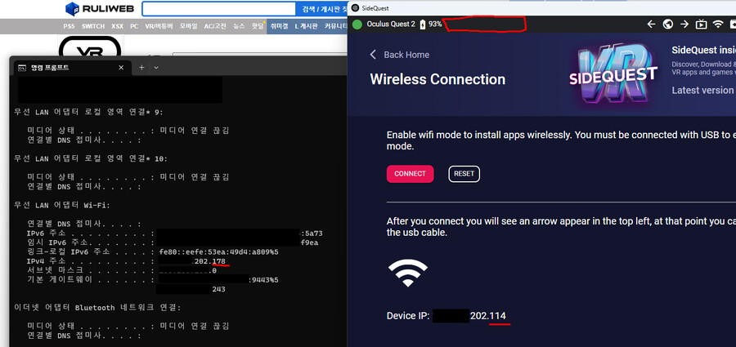Click the Oculus Quest 2 device label
Screen dimensions: 736x347
click(x=391, y=24)
